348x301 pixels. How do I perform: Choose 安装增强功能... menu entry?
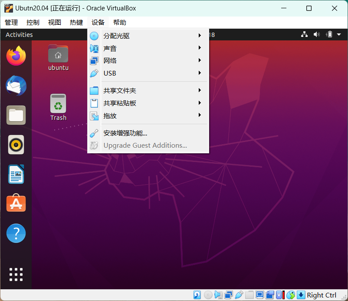tap(148, 133)
